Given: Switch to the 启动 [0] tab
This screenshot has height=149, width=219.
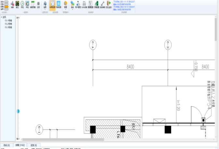Looking at the screenshot, I should [7, 145].
